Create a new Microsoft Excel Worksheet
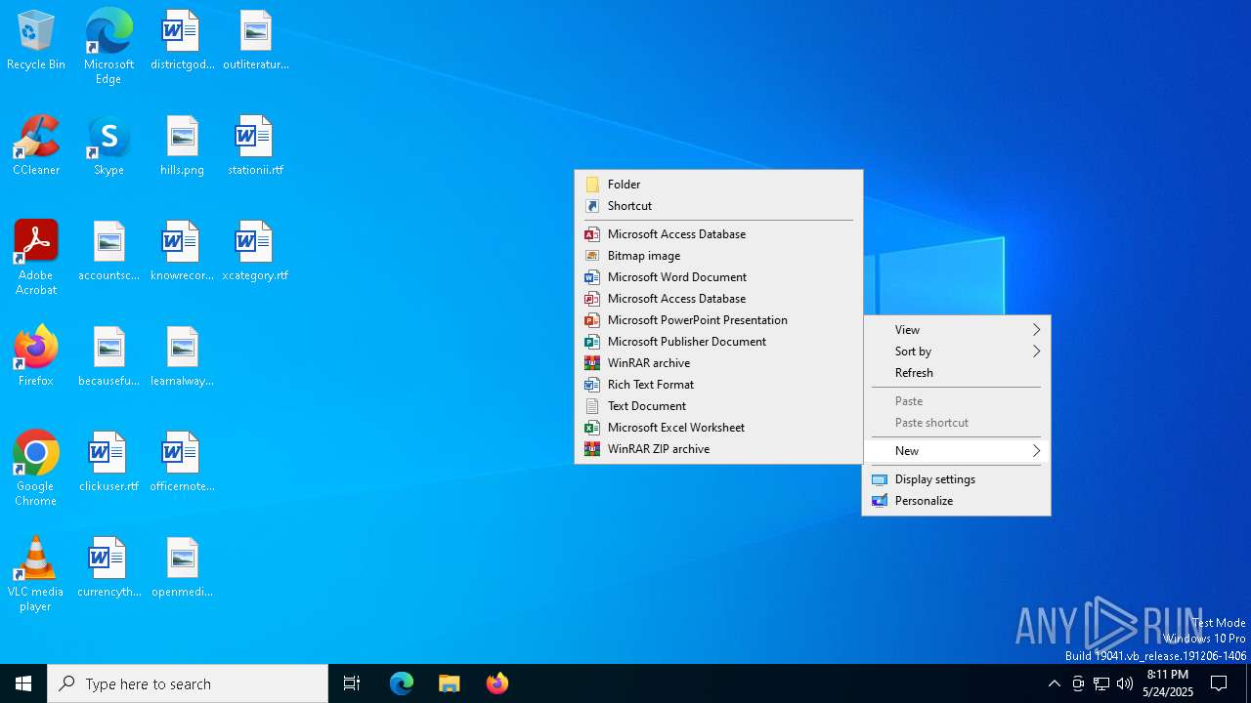This screenshot has width=1251, height=703. (718, 428)
